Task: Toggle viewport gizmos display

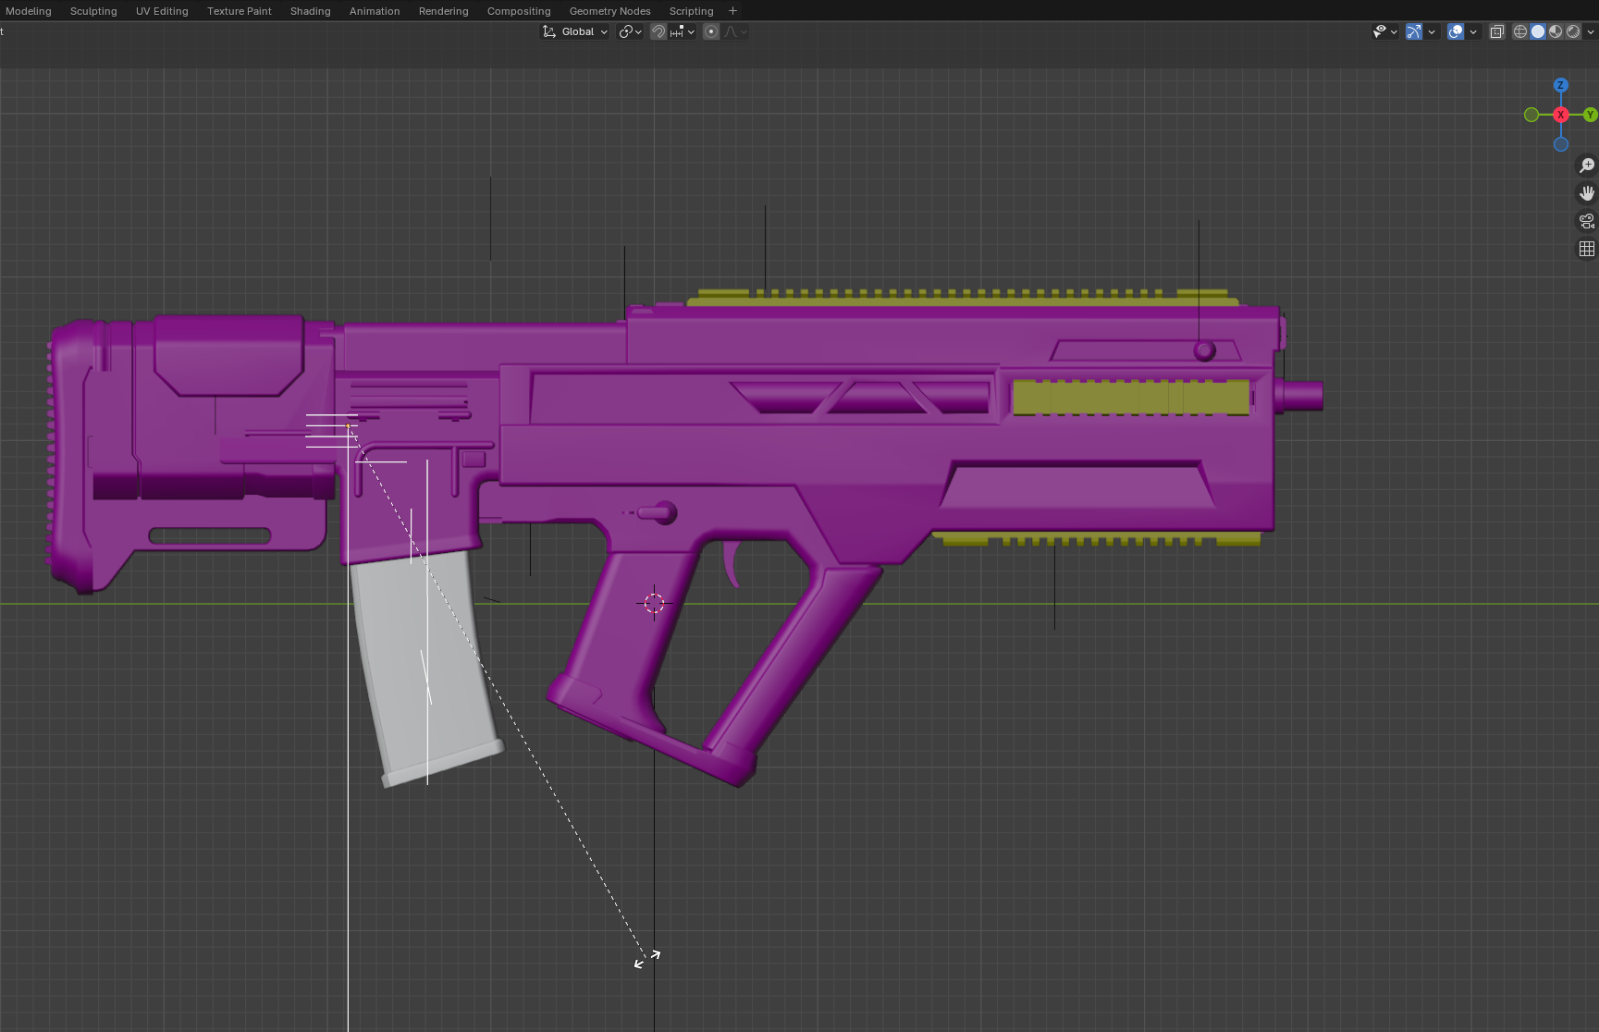Action: click(x=1414, y=31)
